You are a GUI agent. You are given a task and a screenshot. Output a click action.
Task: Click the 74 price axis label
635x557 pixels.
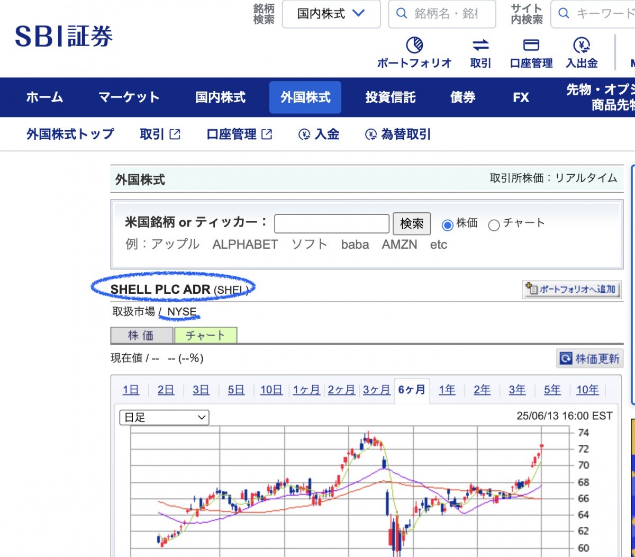[583, 433]
